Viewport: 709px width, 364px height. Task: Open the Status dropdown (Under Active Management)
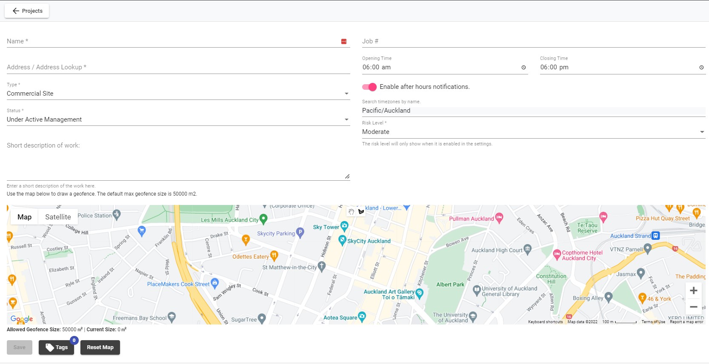(x=178, y=119)
